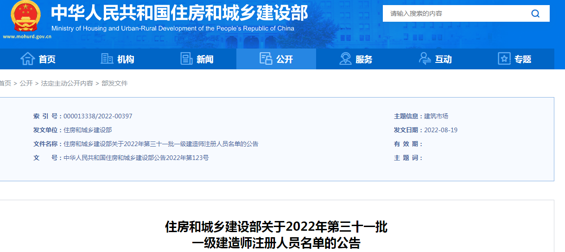
Task: Click the issue date 2022-08-19
Action: pos(441,130)
